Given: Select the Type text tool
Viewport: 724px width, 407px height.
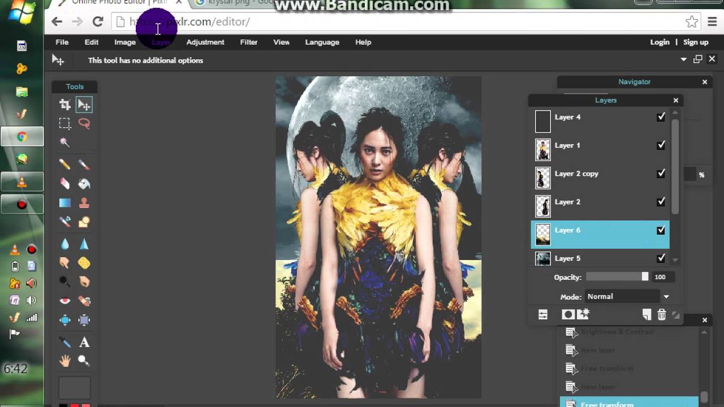Looking at the screenshot, I should (x=84, y=342).
